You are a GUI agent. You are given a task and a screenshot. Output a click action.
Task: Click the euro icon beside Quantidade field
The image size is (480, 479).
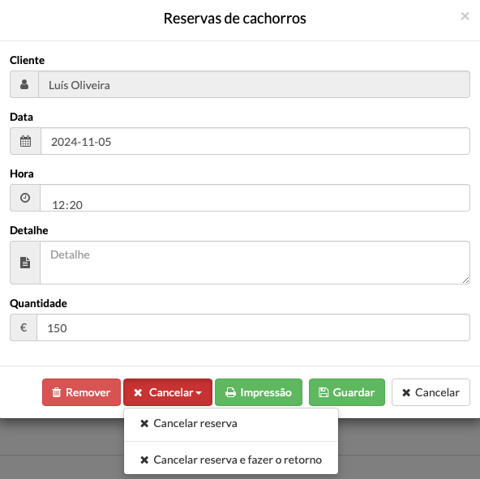(24, 327)
